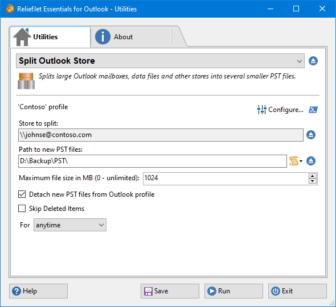
Task: Uncheck Detach new PST files from Outlook profile
Action: click(22, 194)
